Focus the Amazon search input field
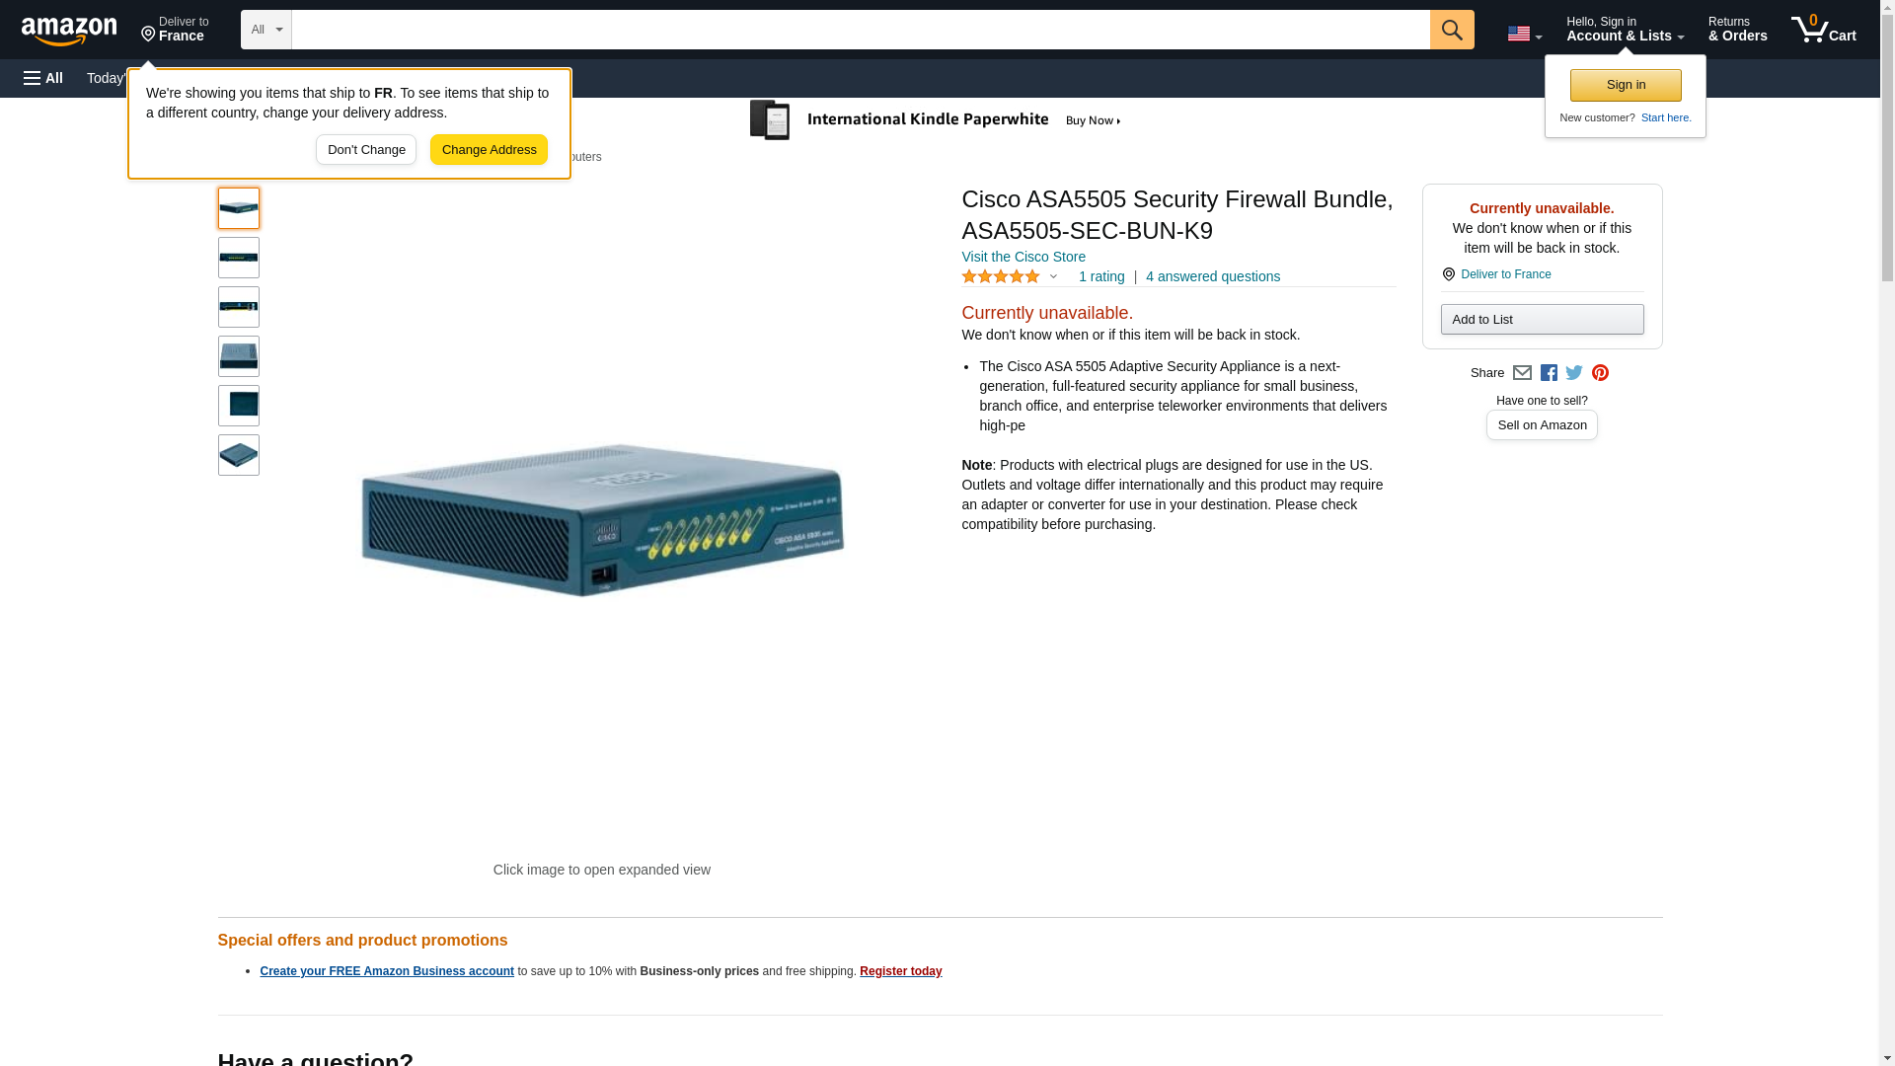Image resolution: width=1895 pixels, height=1066 pixels. (x=861, y=30)
